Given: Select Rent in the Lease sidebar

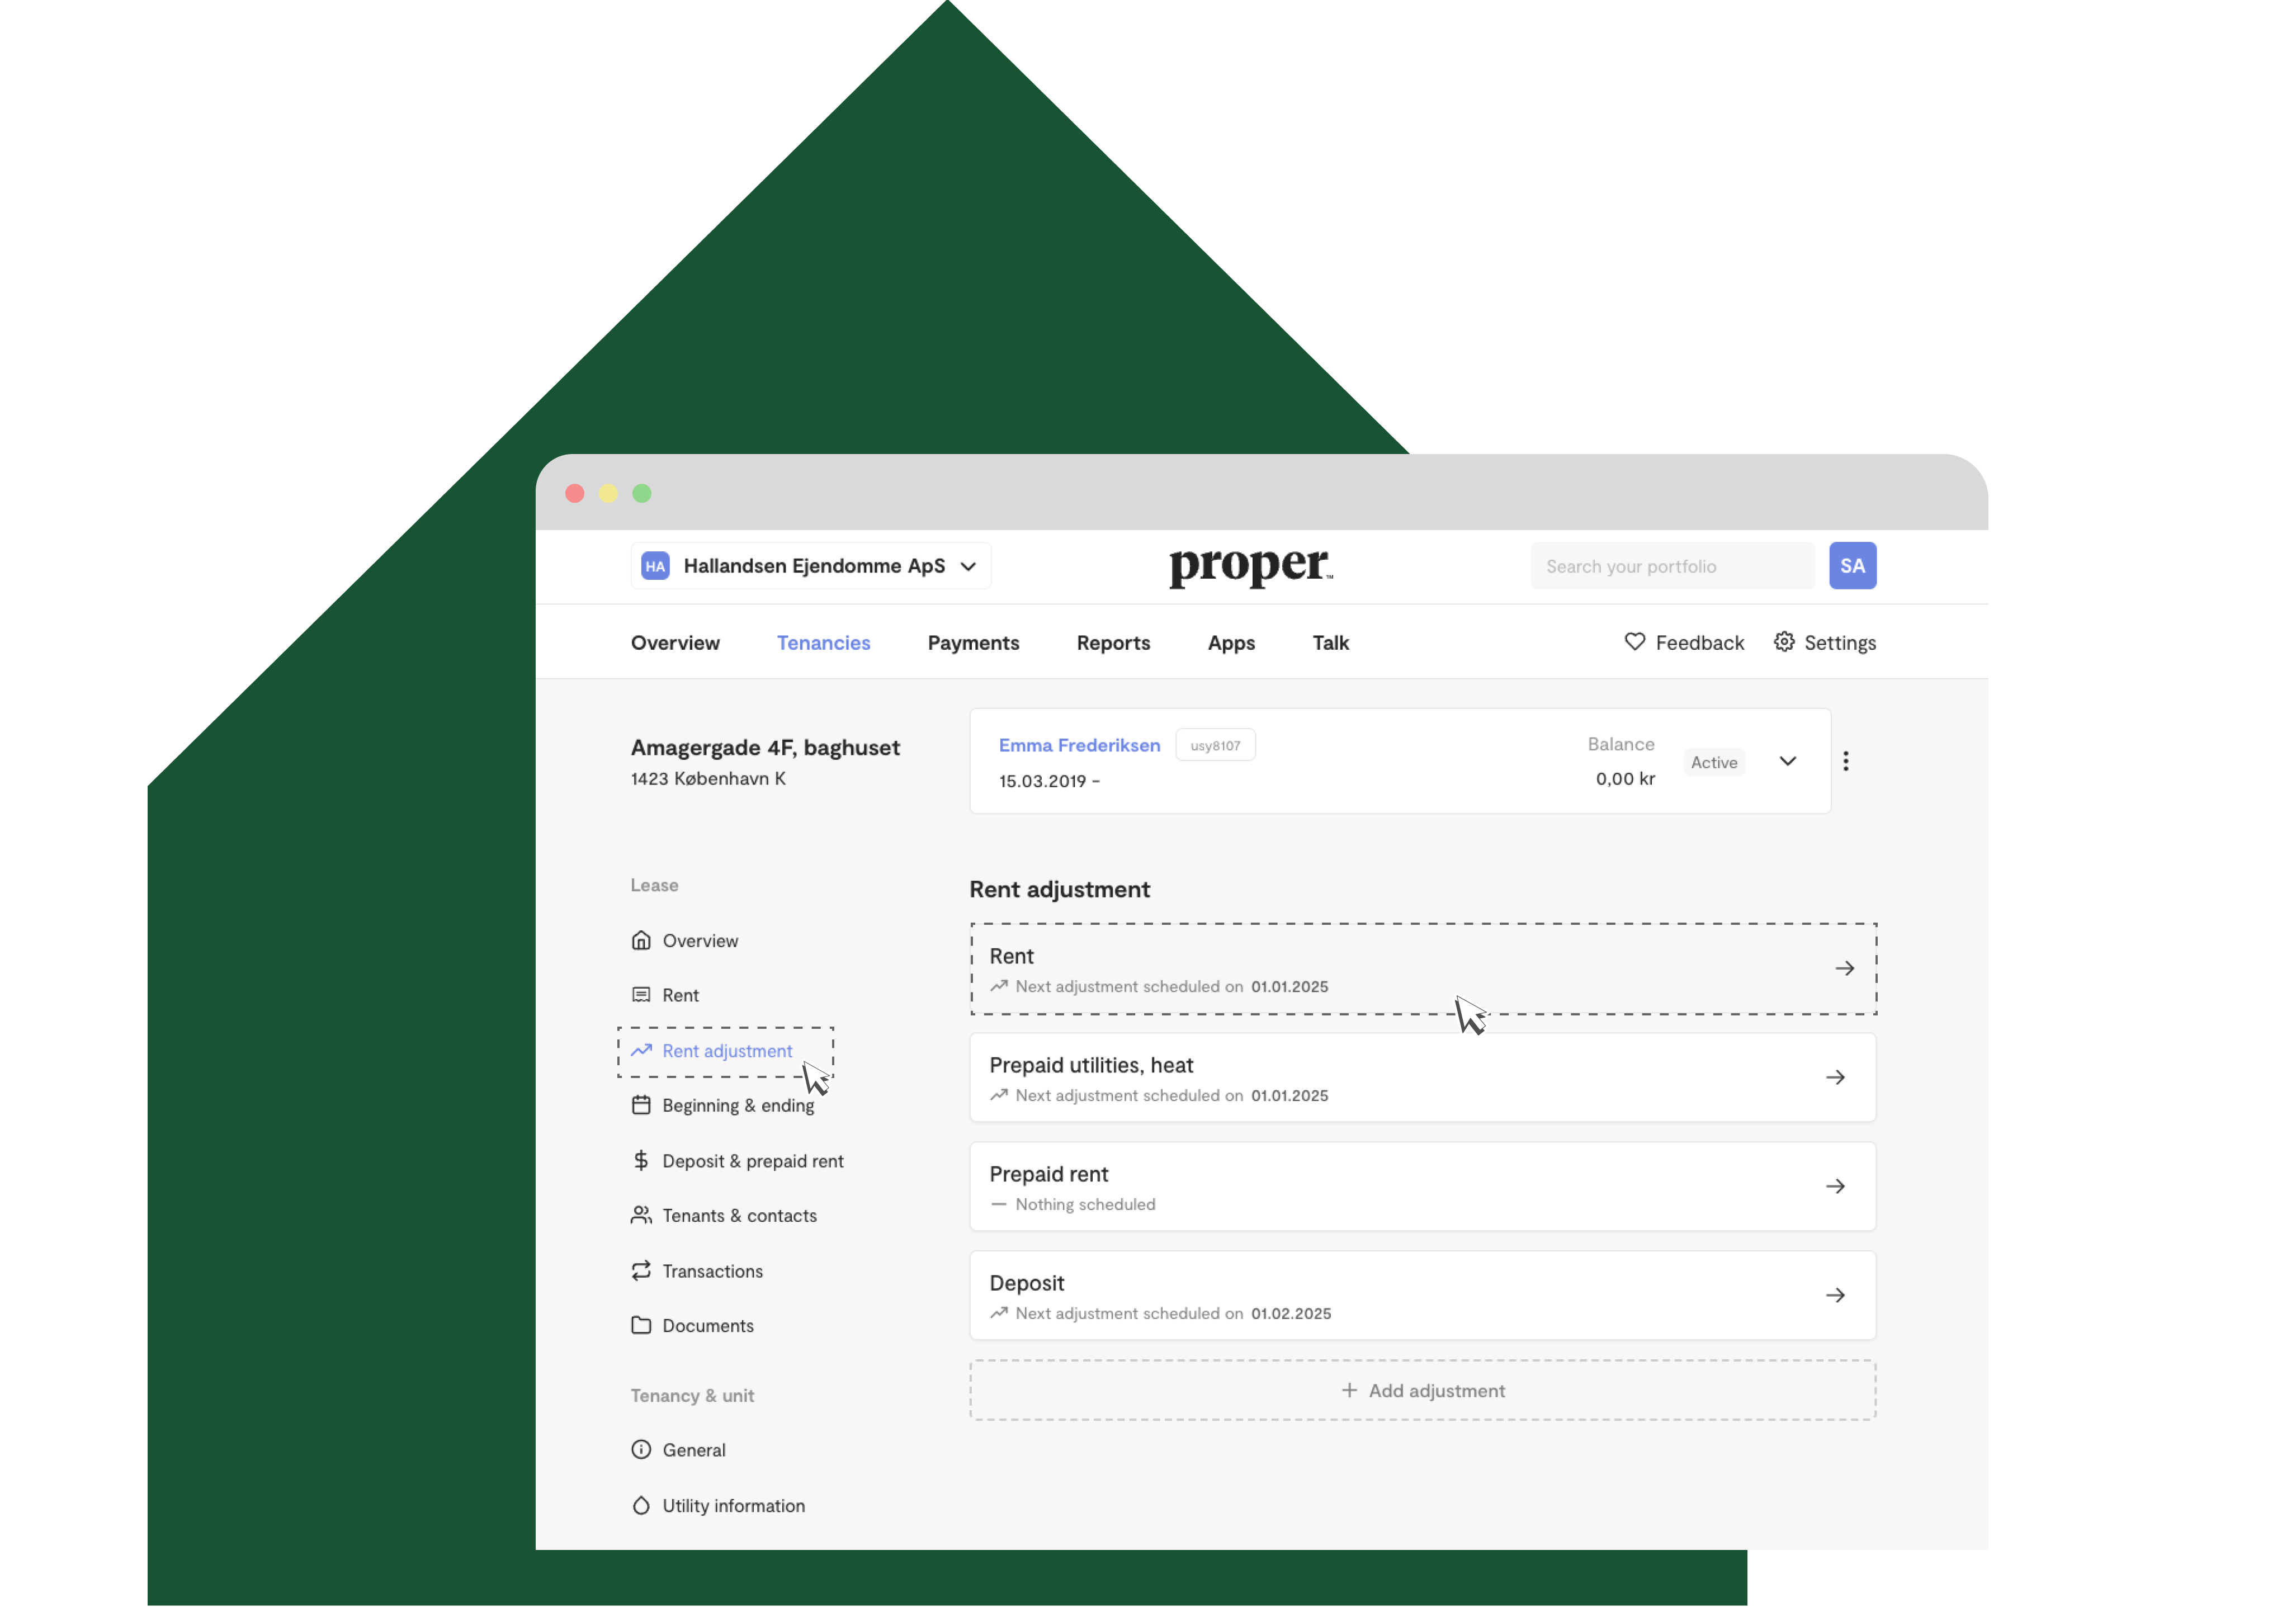Looking at the screenshot, I should [x=680, y=996].
